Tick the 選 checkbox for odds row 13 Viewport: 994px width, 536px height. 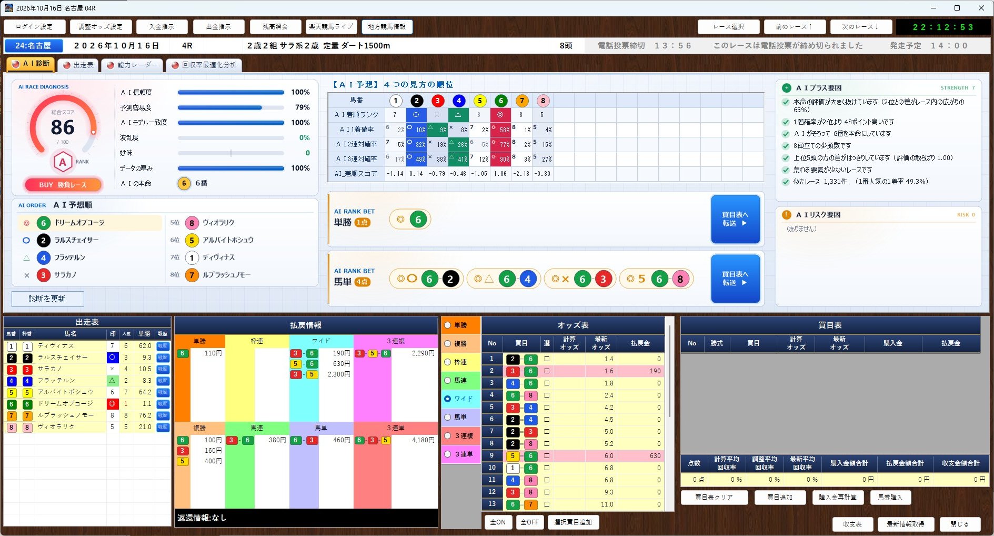coord(547,504)
